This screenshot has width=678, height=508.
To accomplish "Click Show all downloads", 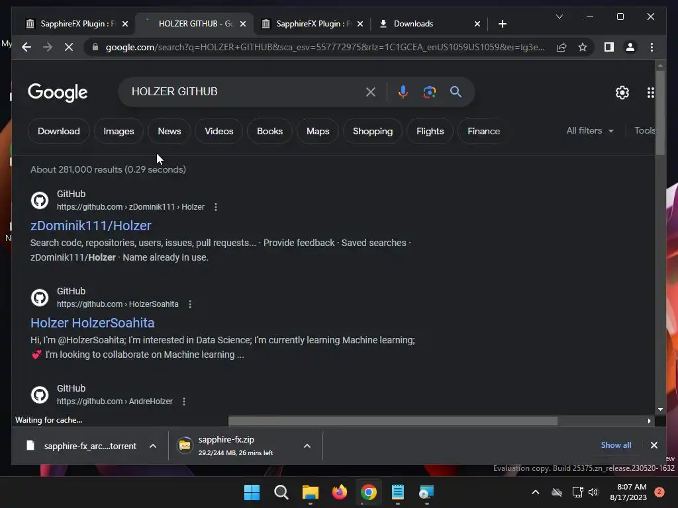I will (616, 445).
